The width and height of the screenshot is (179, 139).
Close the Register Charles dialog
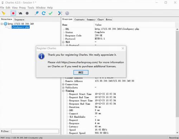pyautogui.click(x=123, y=48)
